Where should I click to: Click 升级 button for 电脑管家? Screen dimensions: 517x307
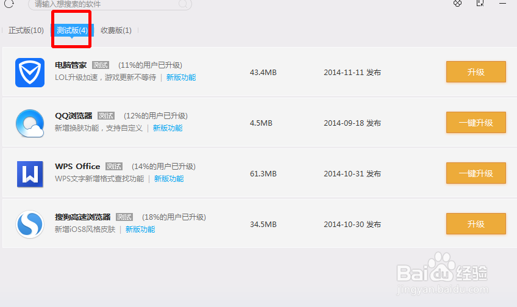[476, 72]
